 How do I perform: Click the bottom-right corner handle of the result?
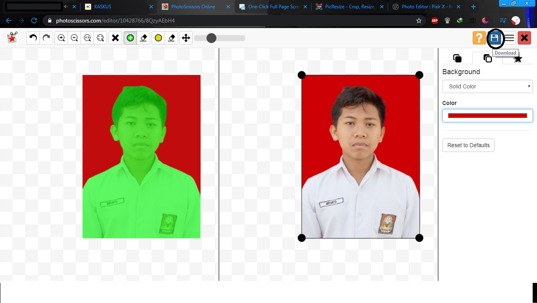point(419,238)
